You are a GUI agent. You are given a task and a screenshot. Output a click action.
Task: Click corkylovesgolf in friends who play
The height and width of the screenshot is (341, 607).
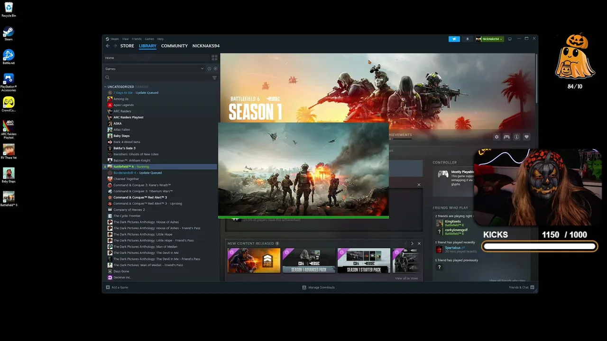[456, 230]
